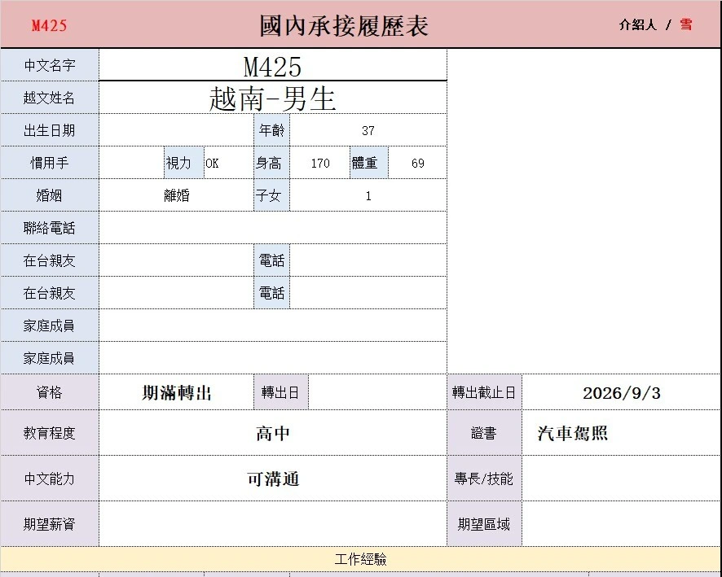Select the 專長/技能 label cell
722x577 pixels.
pyautogui.click(x=484, y=479)
